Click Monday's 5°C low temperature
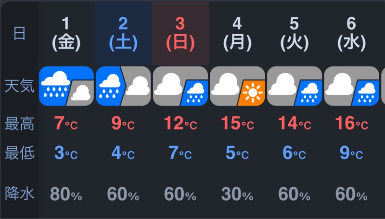The height and width of the screenshot is (219, 385). [237, 153]
